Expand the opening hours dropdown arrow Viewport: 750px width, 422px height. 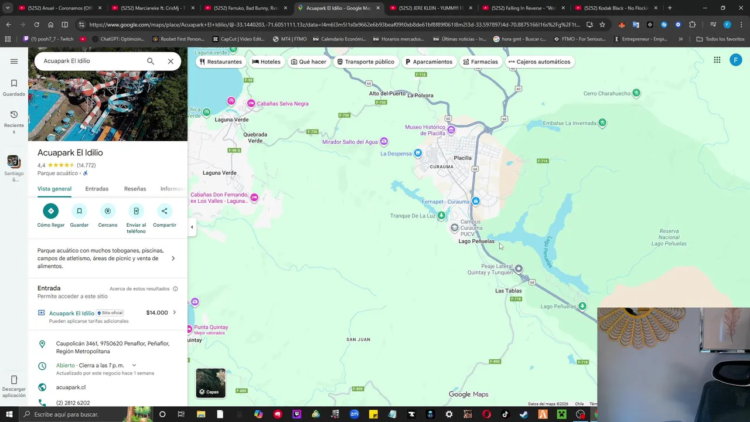(134, 365)
